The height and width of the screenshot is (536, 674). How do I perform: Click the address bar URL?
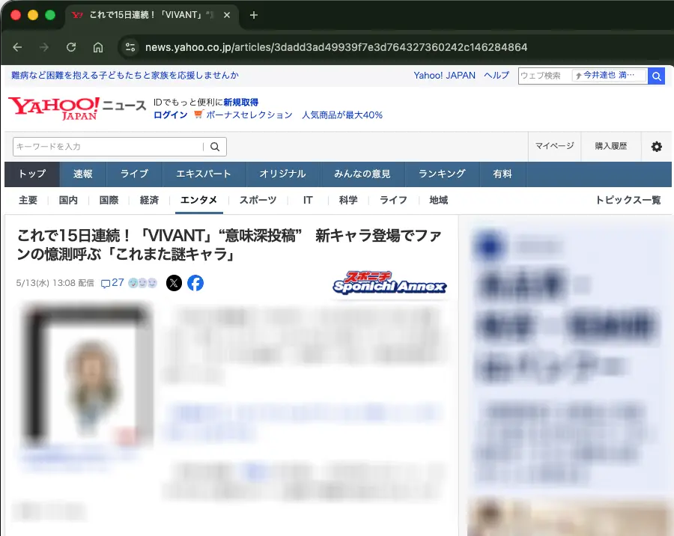336,47
